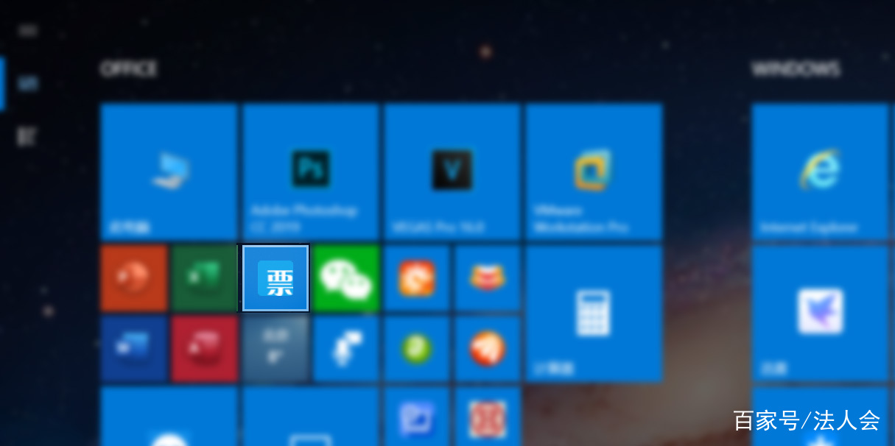Click the OFFICE group heading
Screen dimensions: 895x446
pyautogui.click(x=129, y=69)
